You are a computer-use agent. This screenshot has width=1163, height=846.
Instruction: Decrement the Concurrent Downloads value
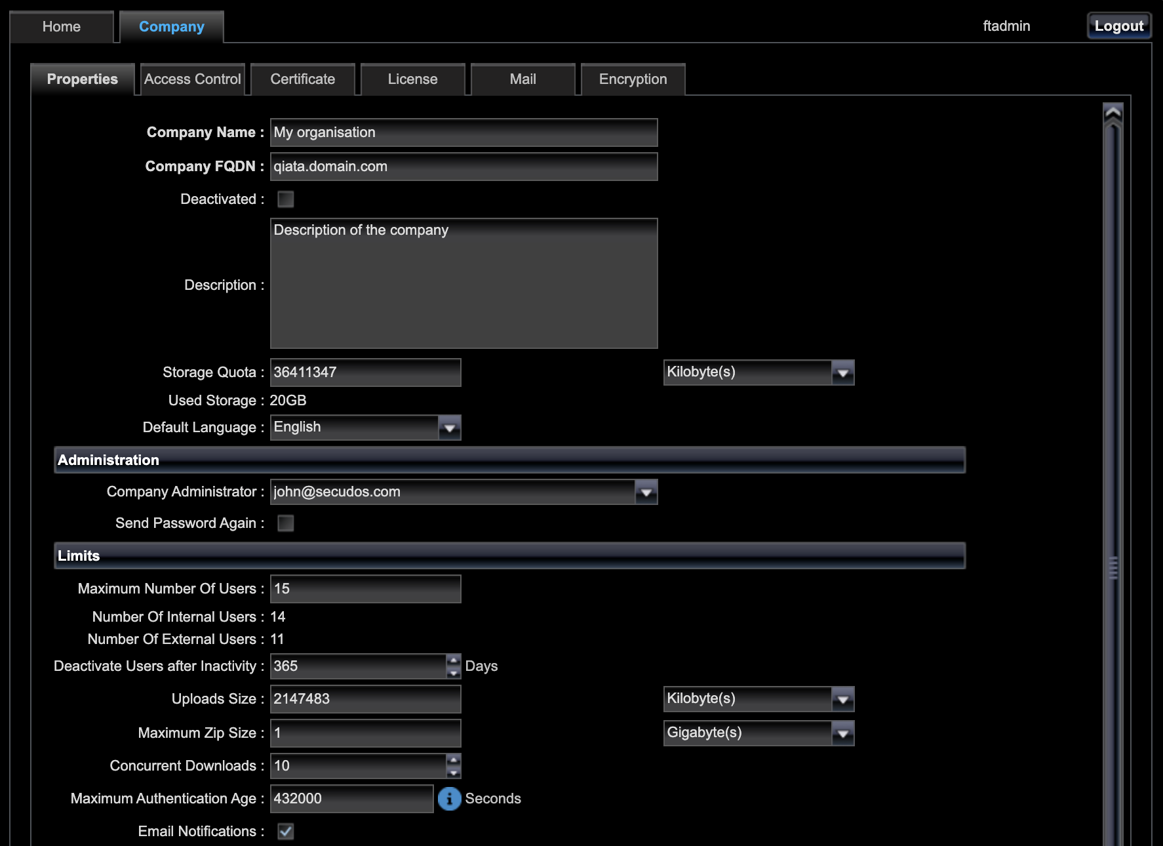point(454,773)
